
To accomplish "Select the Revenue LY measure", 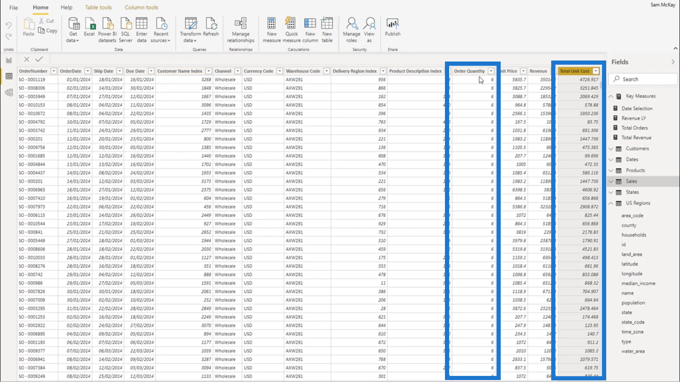I will (x=634, y=118).
